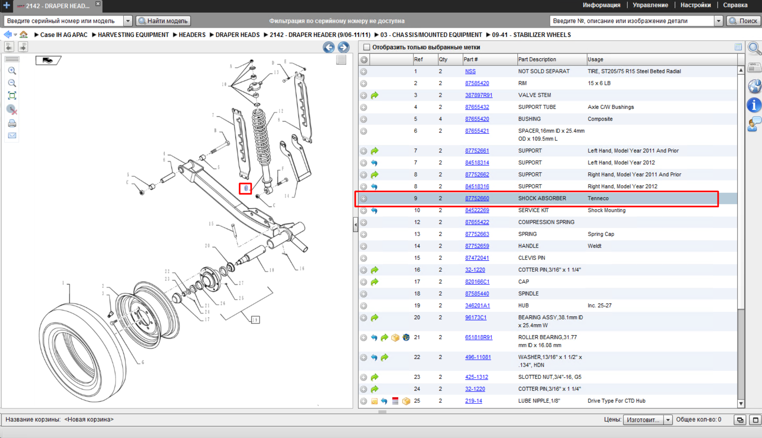Image resolution: width=762 pixels, height=438 pixels.
Task: Click the home icon in breadcrumb
Action: click(x=24, y=35)
